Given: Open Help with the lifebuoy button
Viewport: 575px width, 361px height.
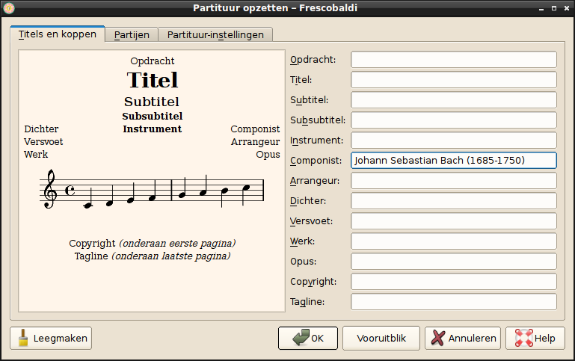Looking at the screenshot, I should pos(535,338).
